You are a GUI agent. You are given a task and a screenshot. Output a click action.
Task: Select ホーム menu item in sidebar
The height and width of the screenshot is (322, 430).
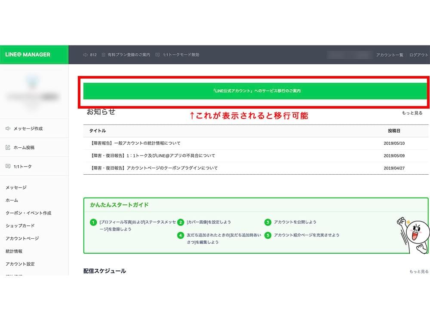click(12, 200)
